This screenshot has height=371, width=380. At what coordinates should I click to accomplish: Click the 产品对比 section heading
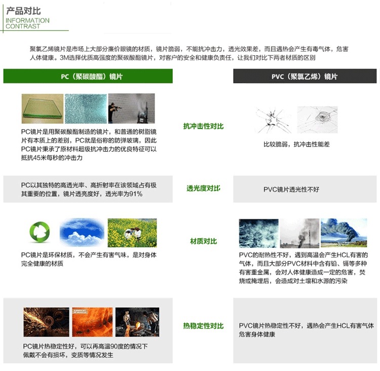pos(23,11)
